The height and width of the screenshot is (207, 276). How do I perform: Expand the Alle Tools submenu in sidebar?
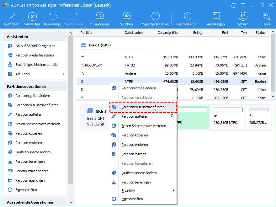pyautogui.click(x=63, y=74)
